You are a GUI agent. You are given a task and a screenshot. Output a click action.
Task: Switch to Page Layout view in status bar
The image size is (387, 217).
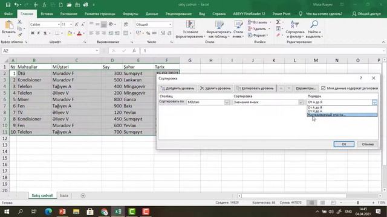tap(322, 203)
